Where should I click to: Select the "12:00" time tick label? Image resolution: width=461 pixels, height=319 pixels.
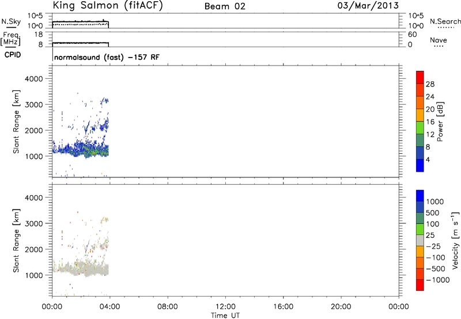[x=225, y=307]
